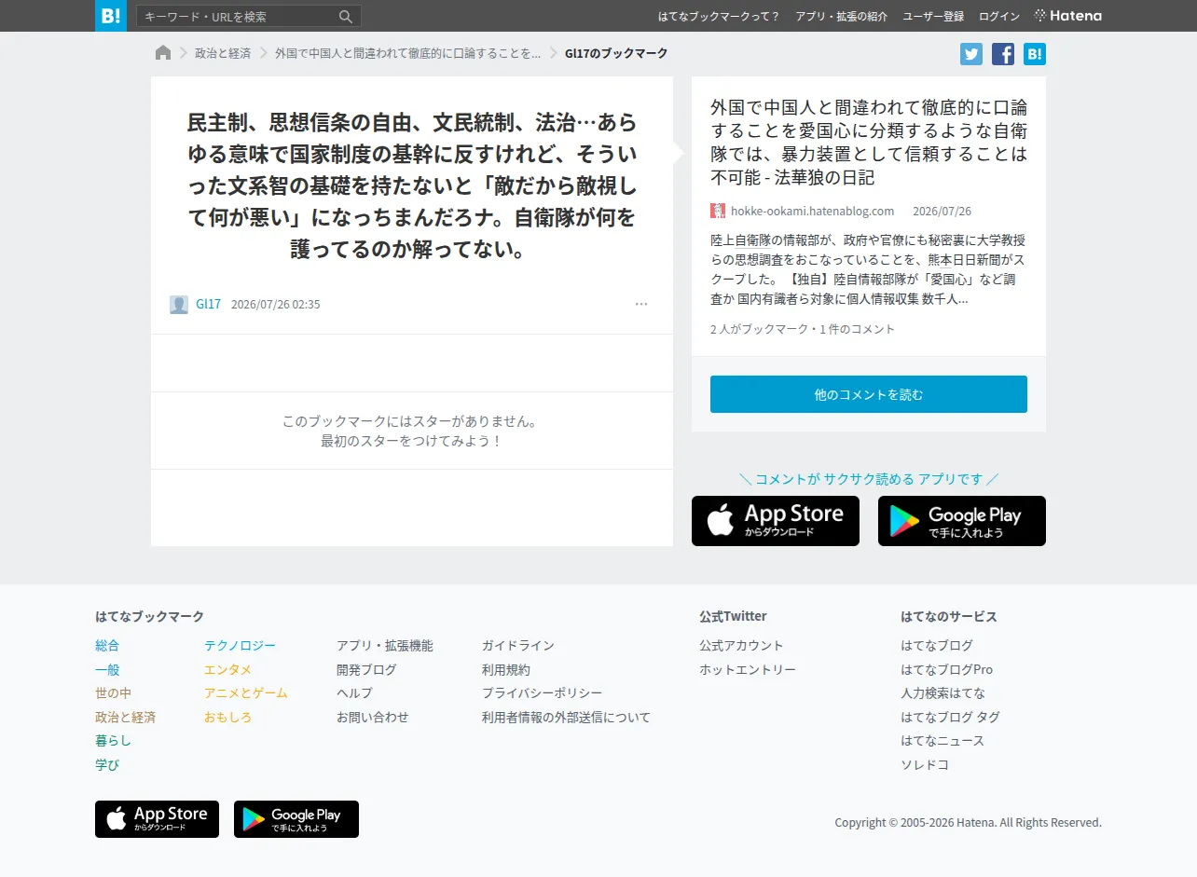Click the blue B! bookmark share icon
The width and height of the screenshot is (1197, 877).
1035,54
